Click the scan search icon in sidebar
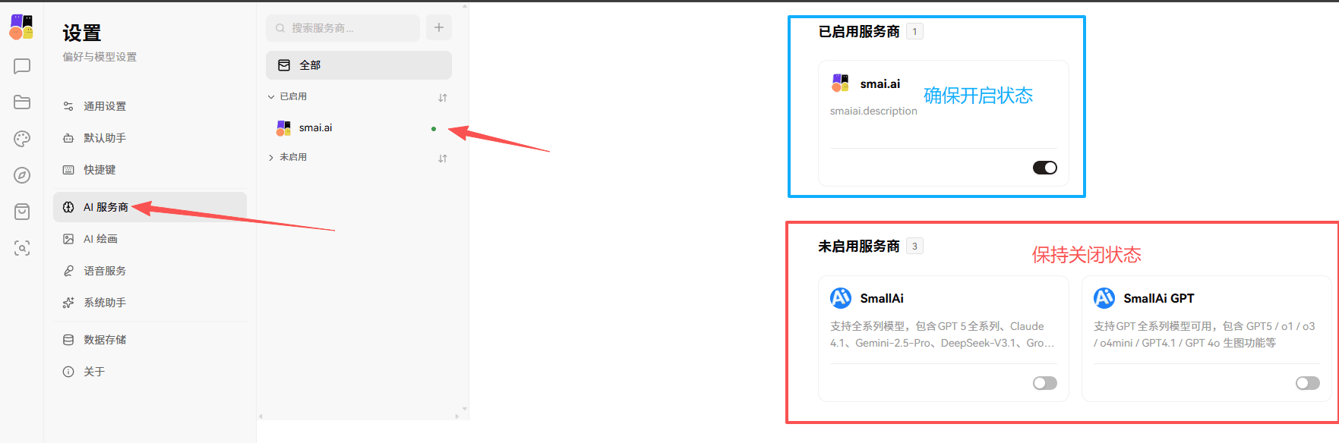 point(22,248)
